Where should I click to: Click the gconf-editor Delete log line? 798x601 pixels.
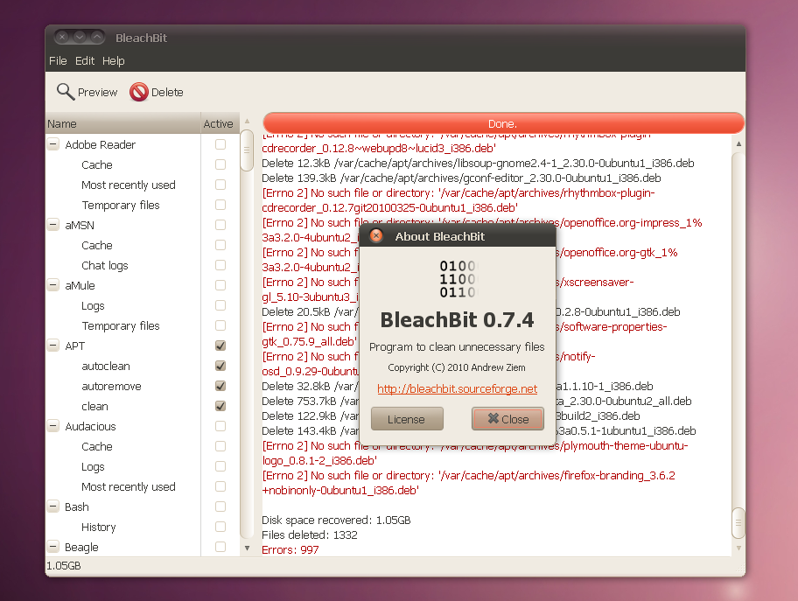(461, 178)
